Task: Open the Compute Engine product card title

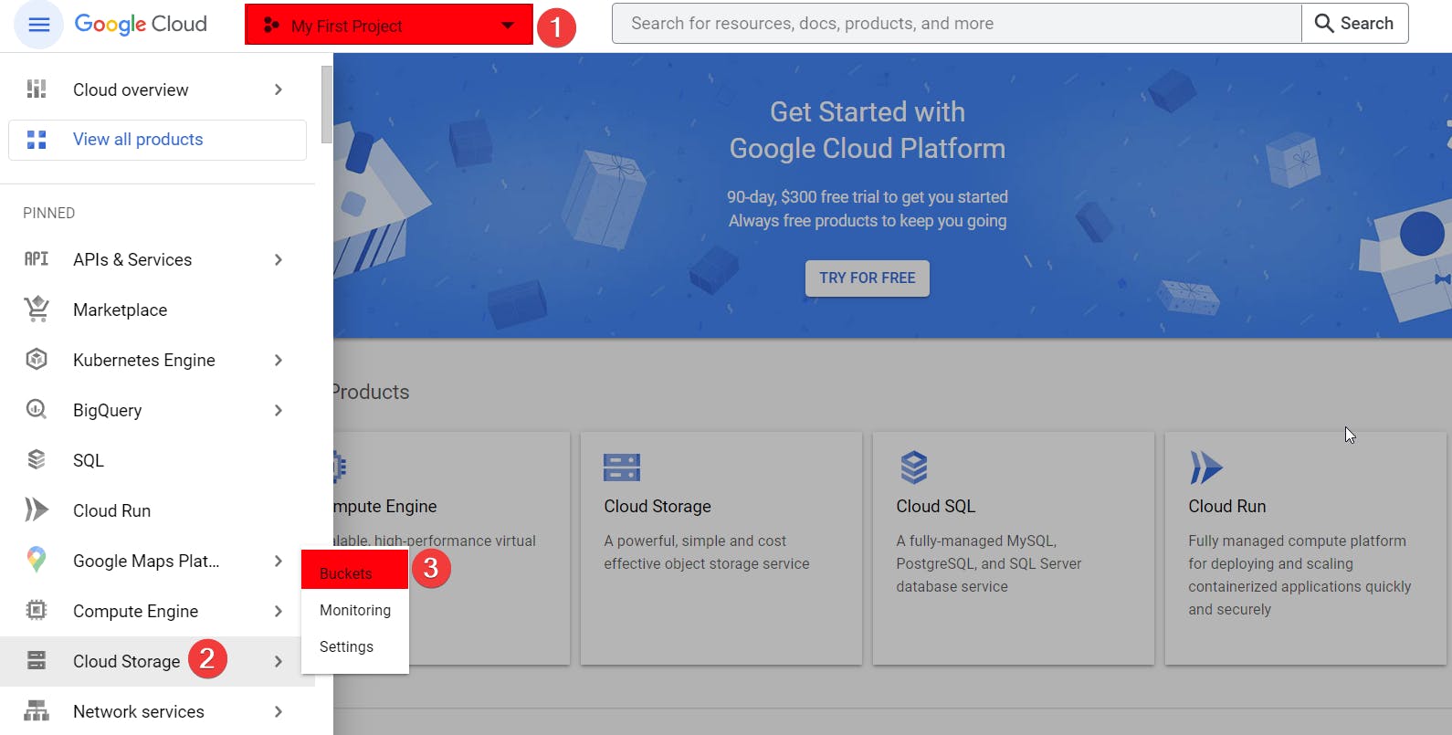Action: pos(385,506)
